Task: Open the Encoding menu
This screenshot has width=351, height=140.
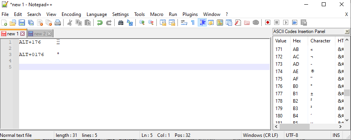Action: click(x=71, y=14)
